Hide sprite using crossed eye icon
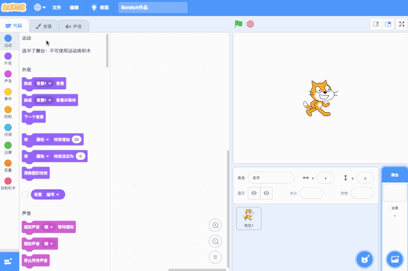Image resolution: width=408 pixels, height=271 pixels. pyautogui.click(x=266, y=193)
